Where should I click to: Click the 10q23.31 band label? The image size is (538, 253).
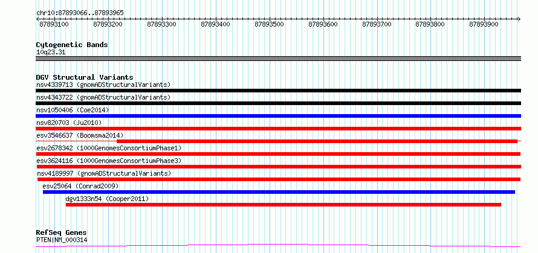(x=51, y=53)
